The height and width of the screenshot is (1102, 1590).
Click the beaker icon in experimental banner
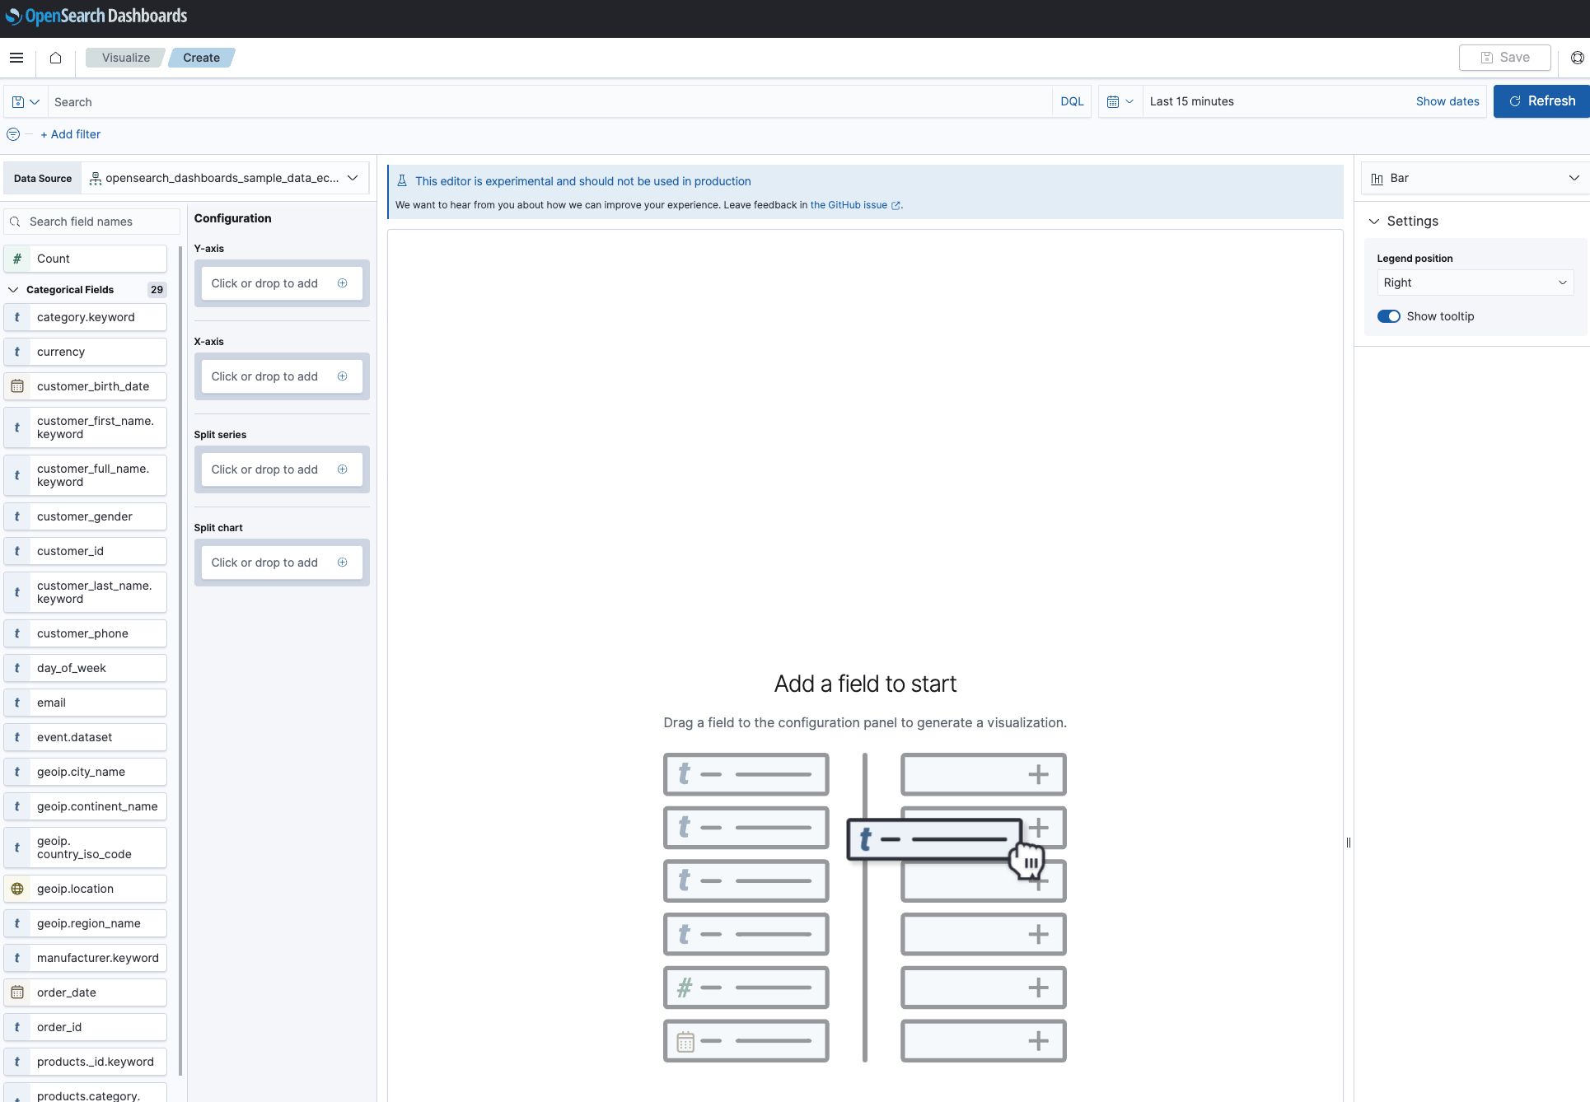(402, 181)
